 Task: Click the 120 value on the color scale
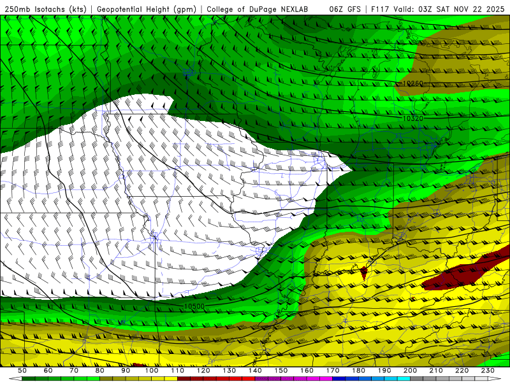tap(203, 371)
